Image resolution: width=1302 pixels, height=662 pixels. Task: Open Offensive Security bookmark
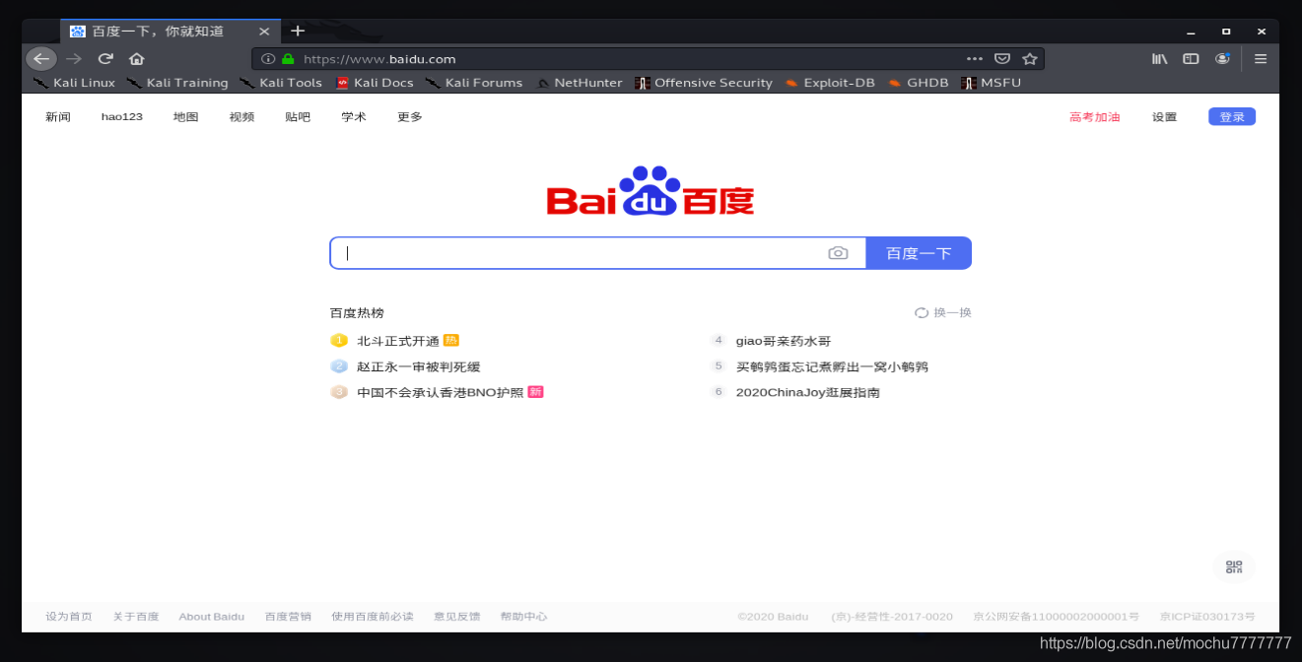(704, 83)
